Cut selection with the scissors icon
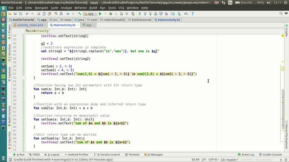Image resolution: width=289 pixels, height=162 pixels. [x=39, y=14]
